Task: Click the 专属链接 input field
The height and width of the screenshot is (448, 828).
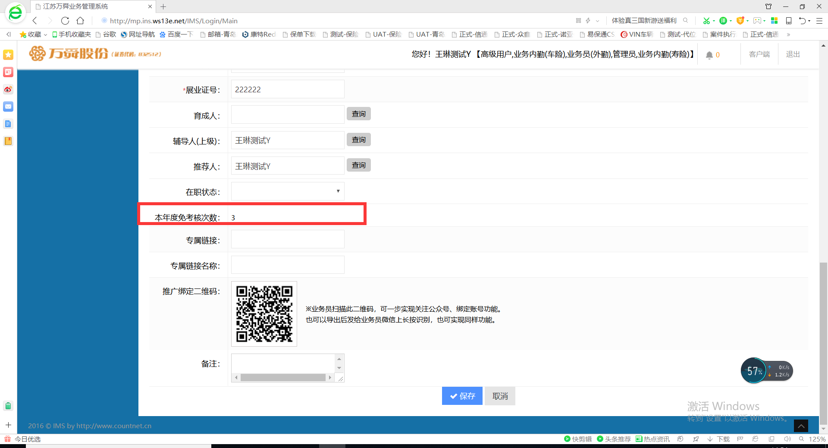Action: coord(288,239)
